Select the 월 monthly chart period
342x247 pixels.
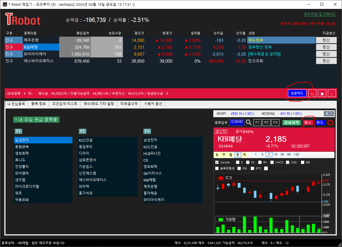coord(231,155)
